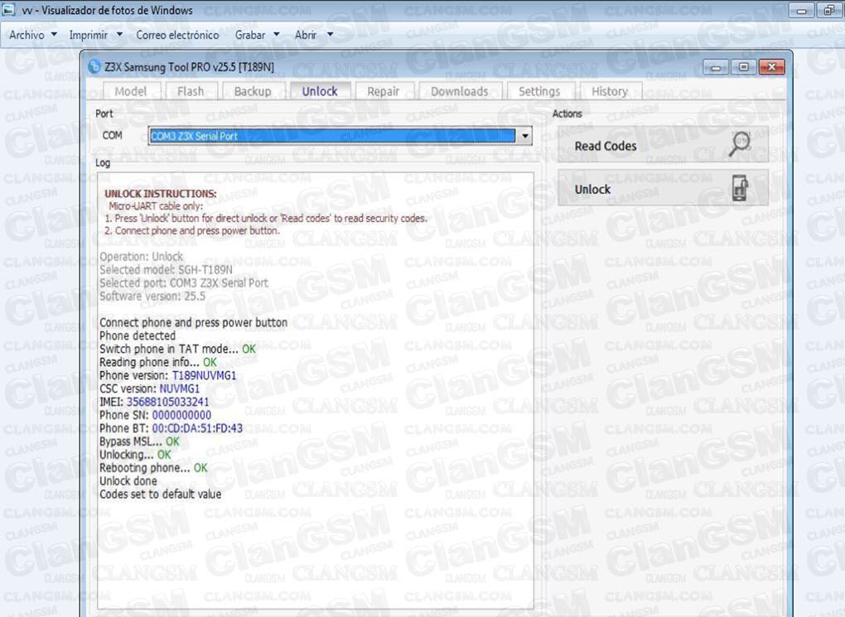Click the 'Switch phone in TAT mode' line

(x=178, y=349)
